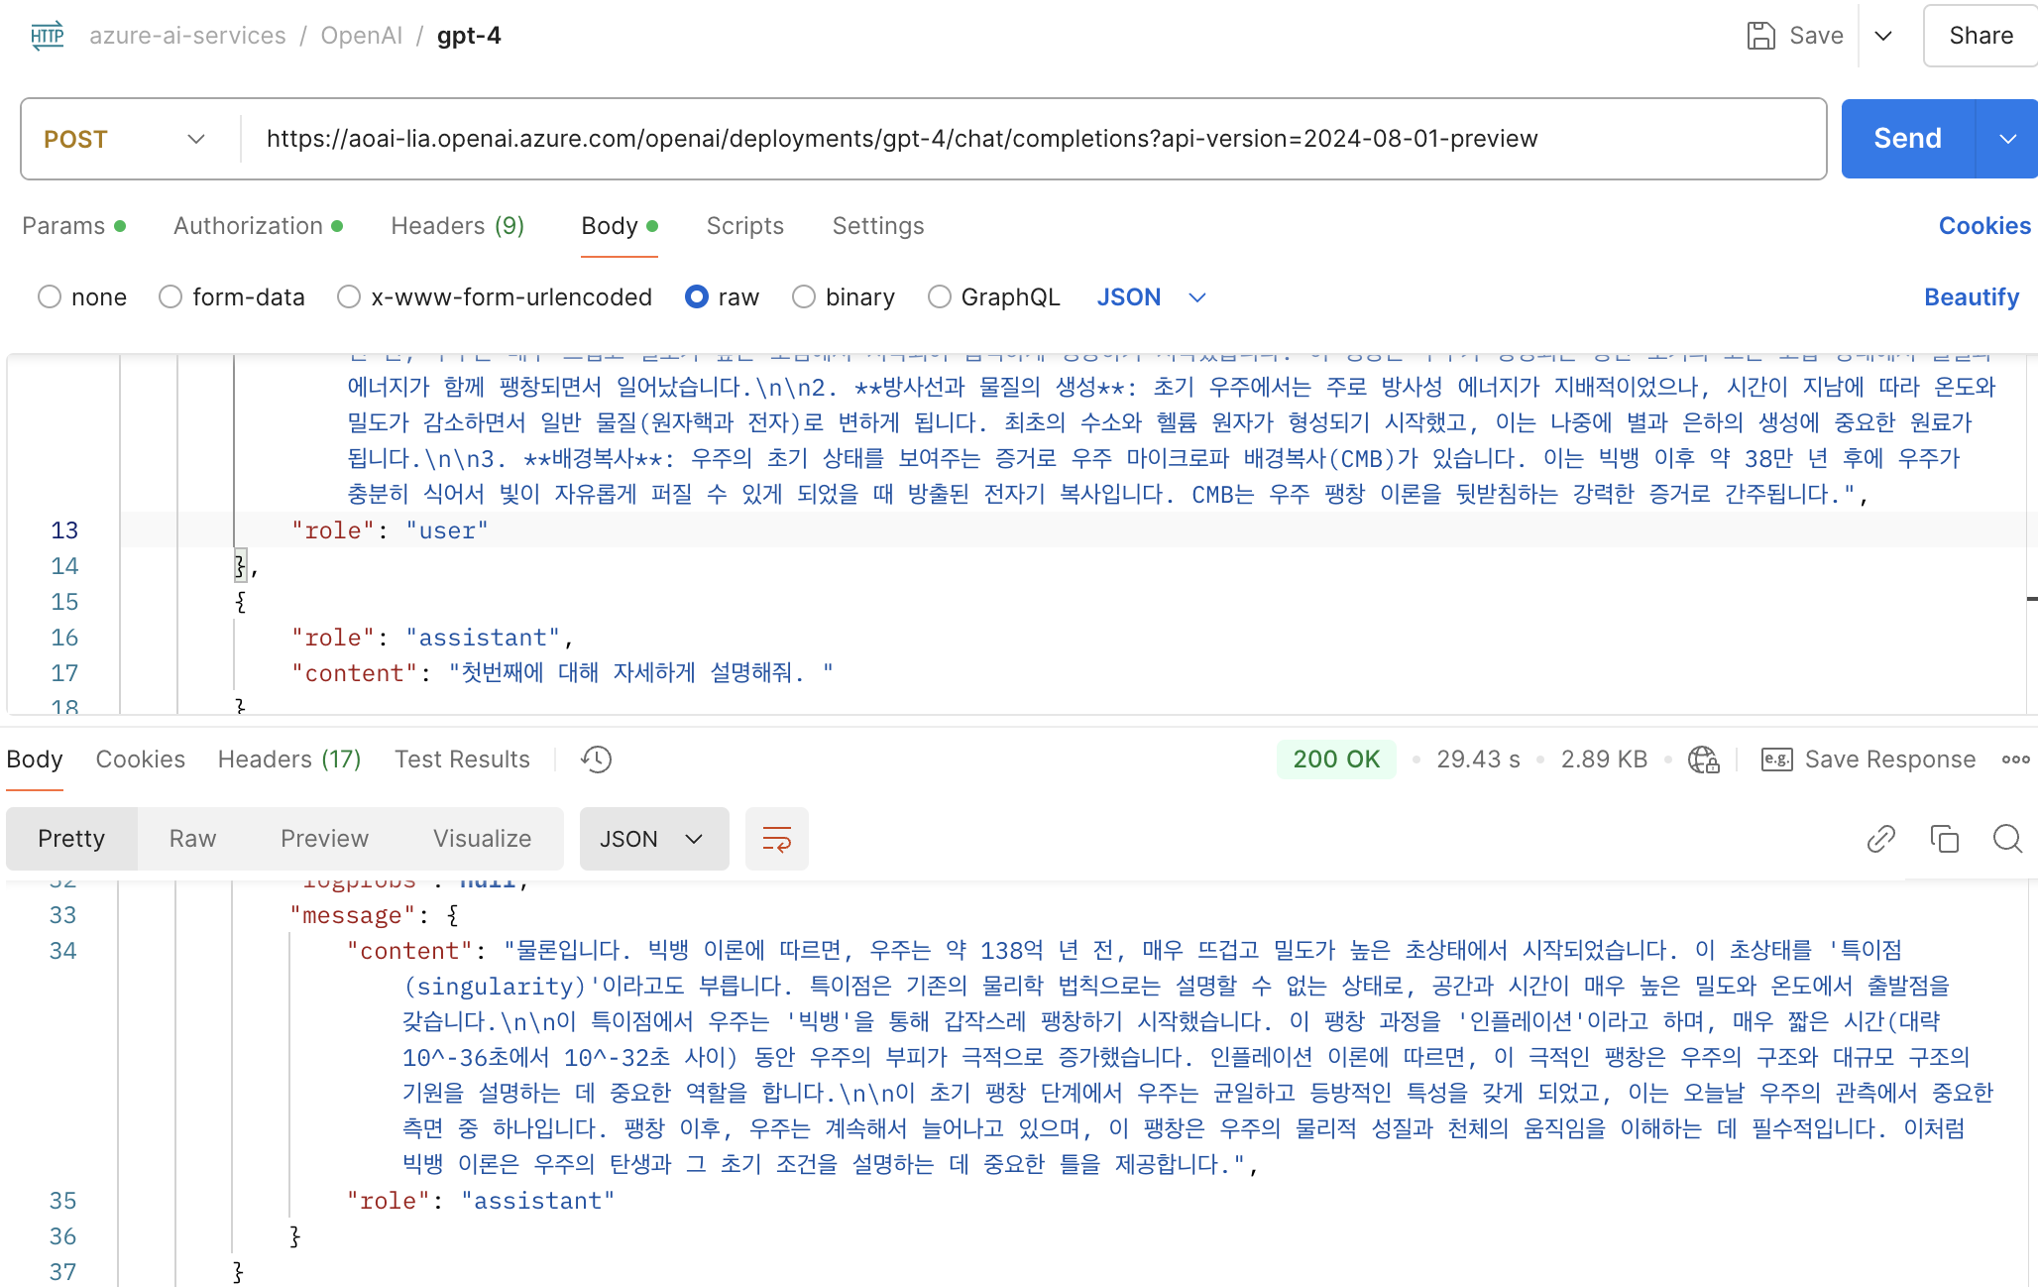This screenshot has height=1287, width=2038.
Task: Switch to the Headers (9) tab
Action: point(457,226)
